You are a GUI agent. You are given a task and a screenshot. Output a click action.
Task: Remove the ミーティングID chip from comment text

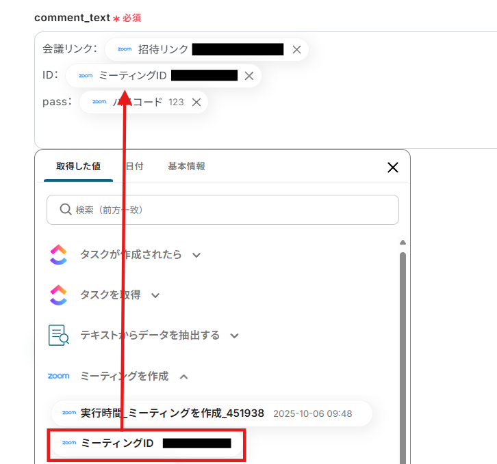[x=249, y=76]
